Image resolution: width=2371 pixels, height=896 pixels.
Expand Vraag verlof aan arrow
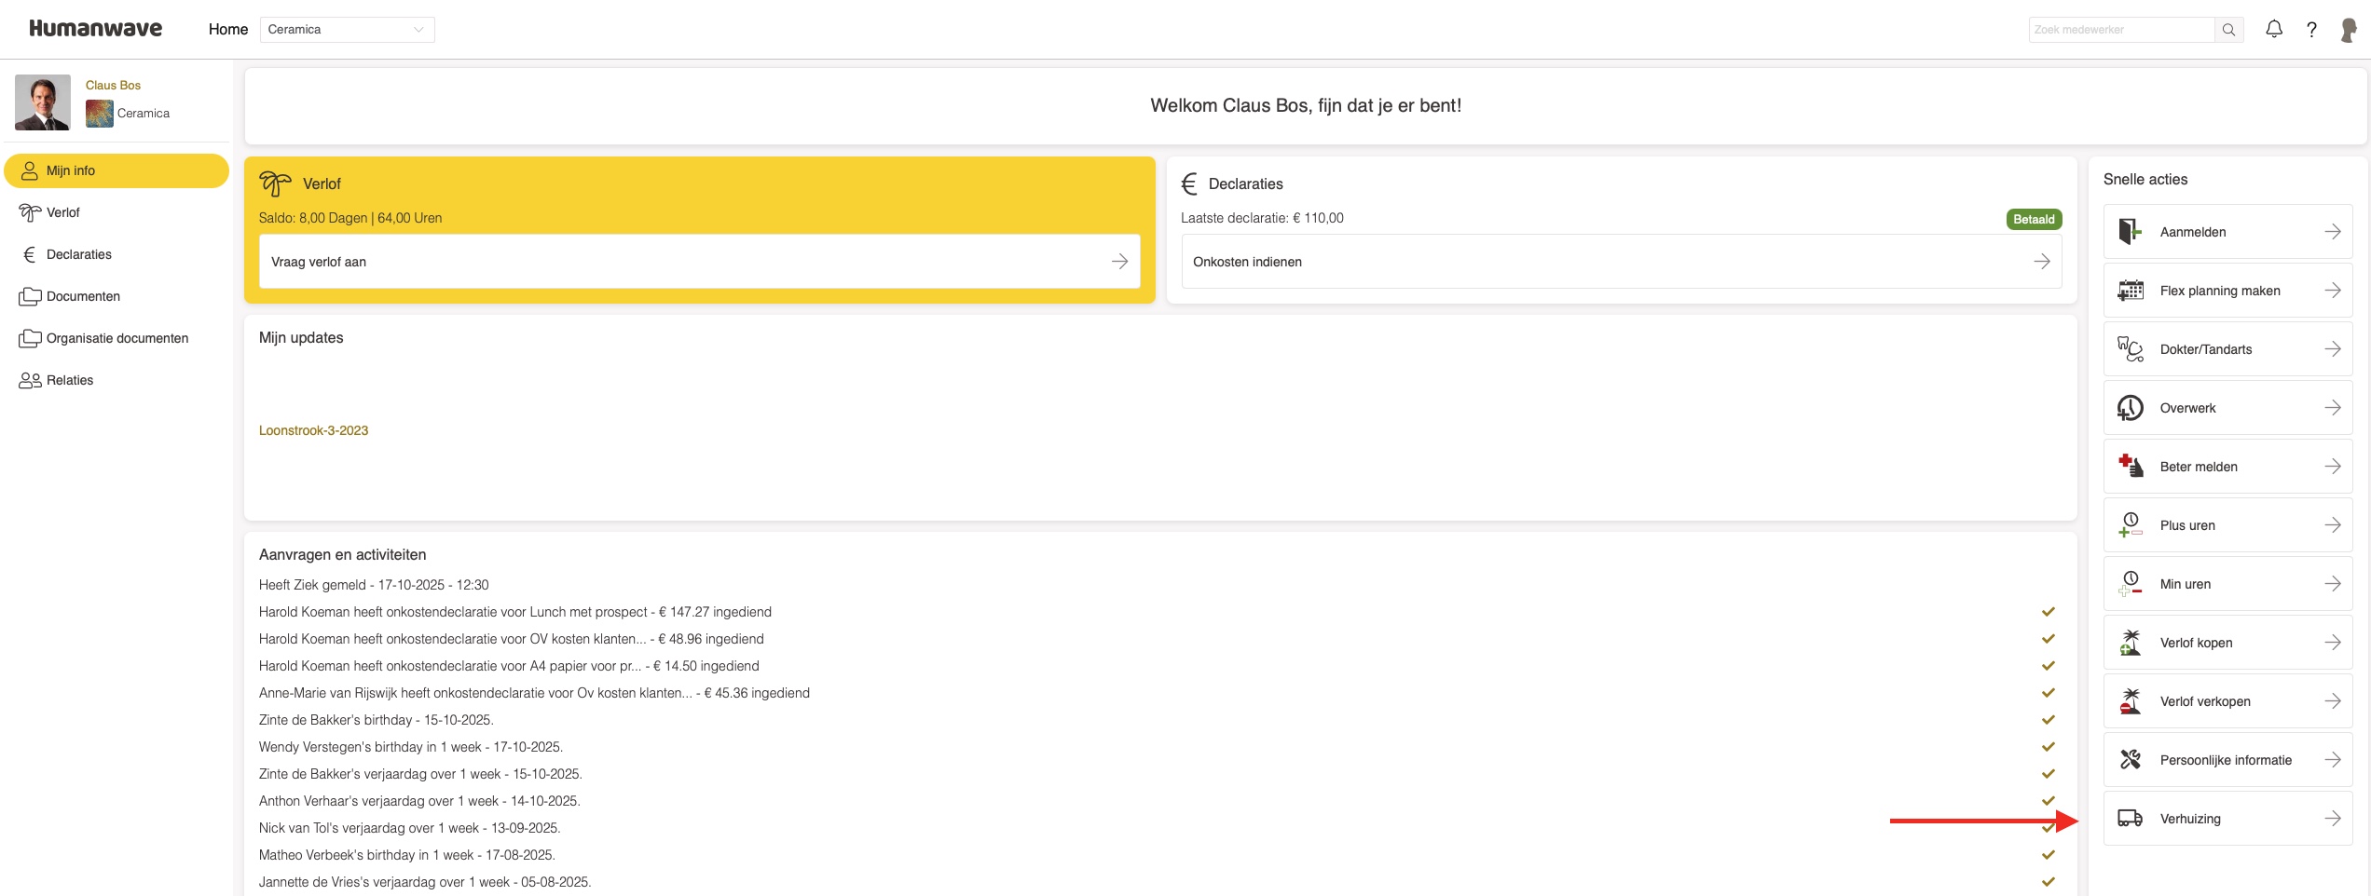click(x=1119, y=262)
